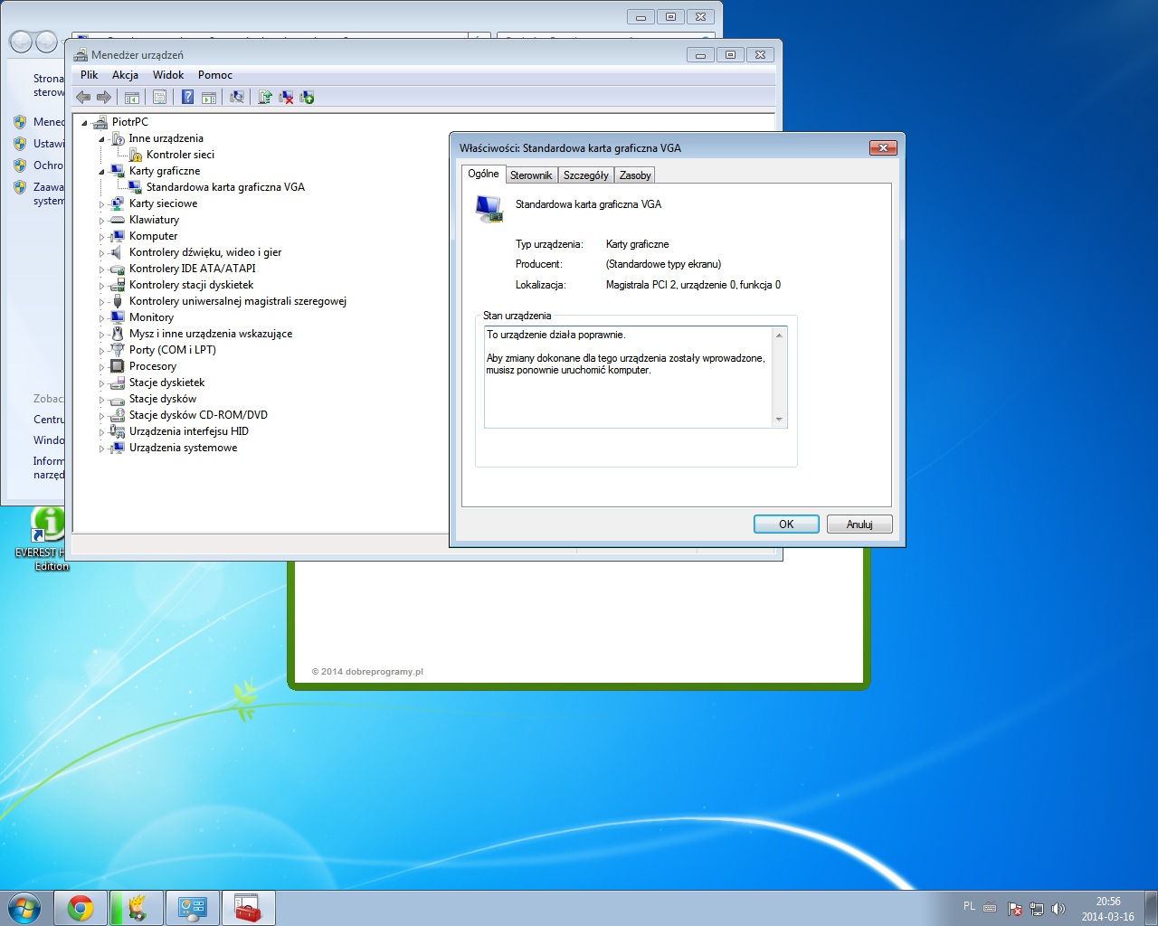Click the OK button in properties dialog
This screenshot has height=926, width=1158.
[x=785, y=524]
